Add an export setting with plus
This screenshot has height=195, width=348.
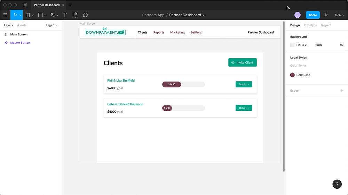(x=342, y=91)
